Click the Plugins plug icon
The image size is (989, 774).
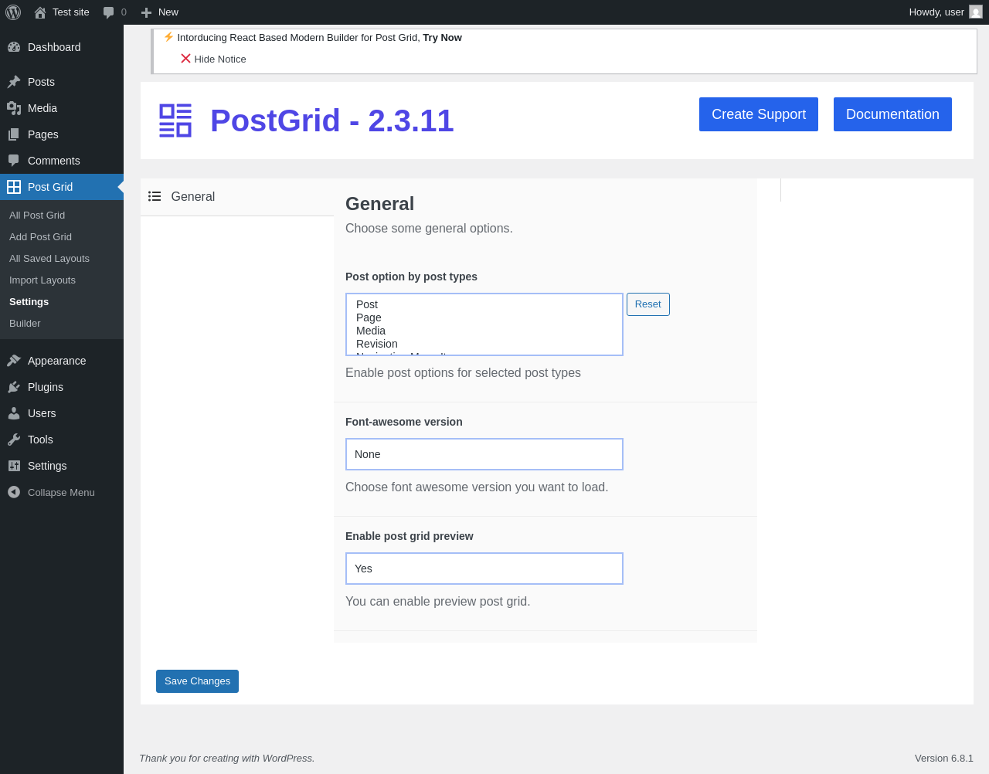click(x=14, y=387)
